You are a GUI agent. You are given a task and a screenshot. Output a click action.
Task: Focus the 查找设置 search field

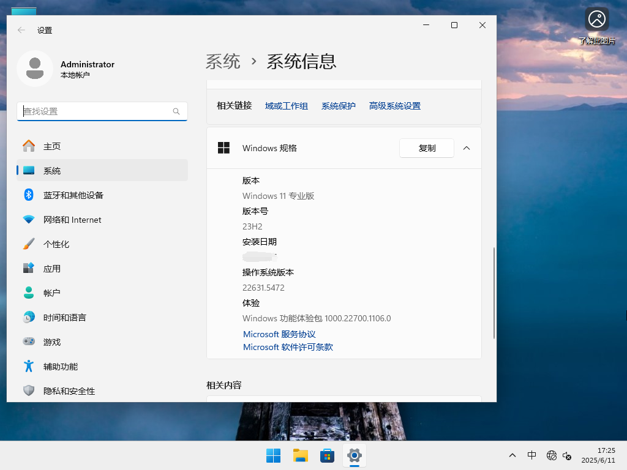click(102, 111)
